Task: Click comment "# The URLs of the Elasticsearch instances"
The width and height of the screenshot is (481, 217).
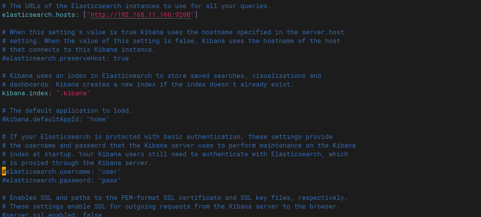Action: click(136, 6)
